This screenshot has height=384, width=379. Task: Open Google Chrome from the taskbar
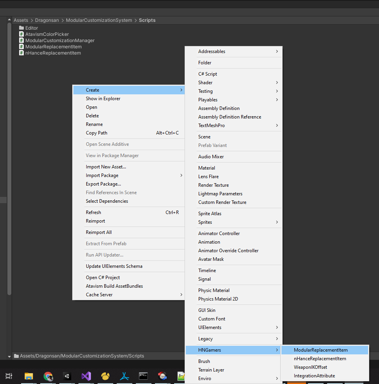tap(48, 376)
